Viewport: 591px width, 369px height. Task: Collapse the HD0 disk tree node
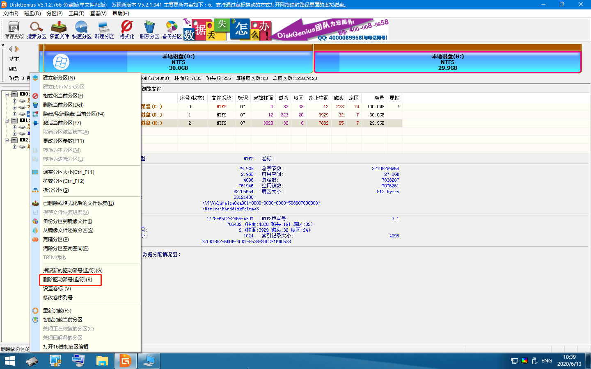click(7, 94)
